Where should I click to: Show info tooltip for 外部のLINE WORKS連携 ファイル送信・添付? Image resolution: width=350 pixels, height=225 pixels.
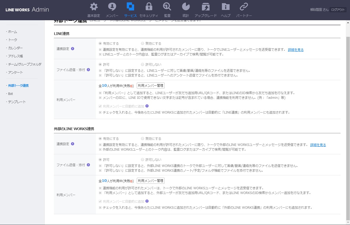88,165
